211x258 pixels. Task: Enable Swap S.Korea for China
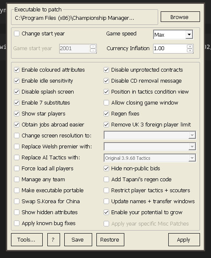click(16, 201)
